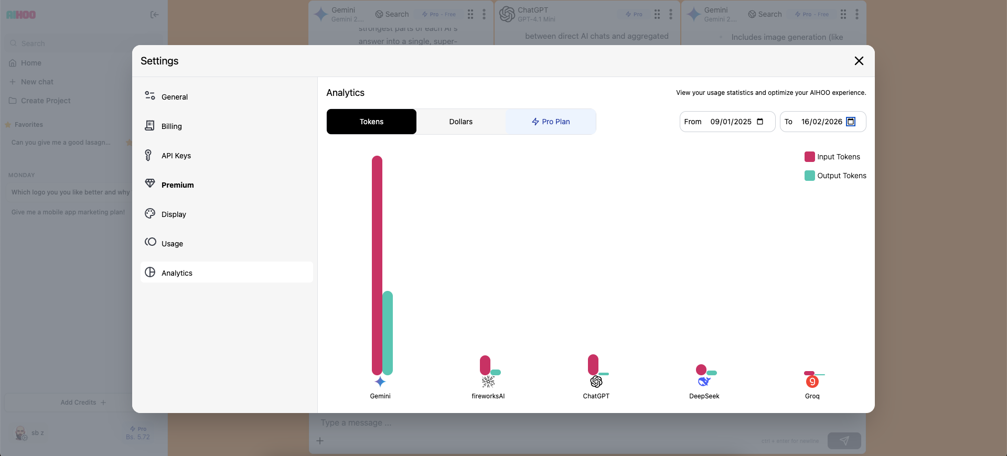Click the DeepSeek whale icon

704,382
